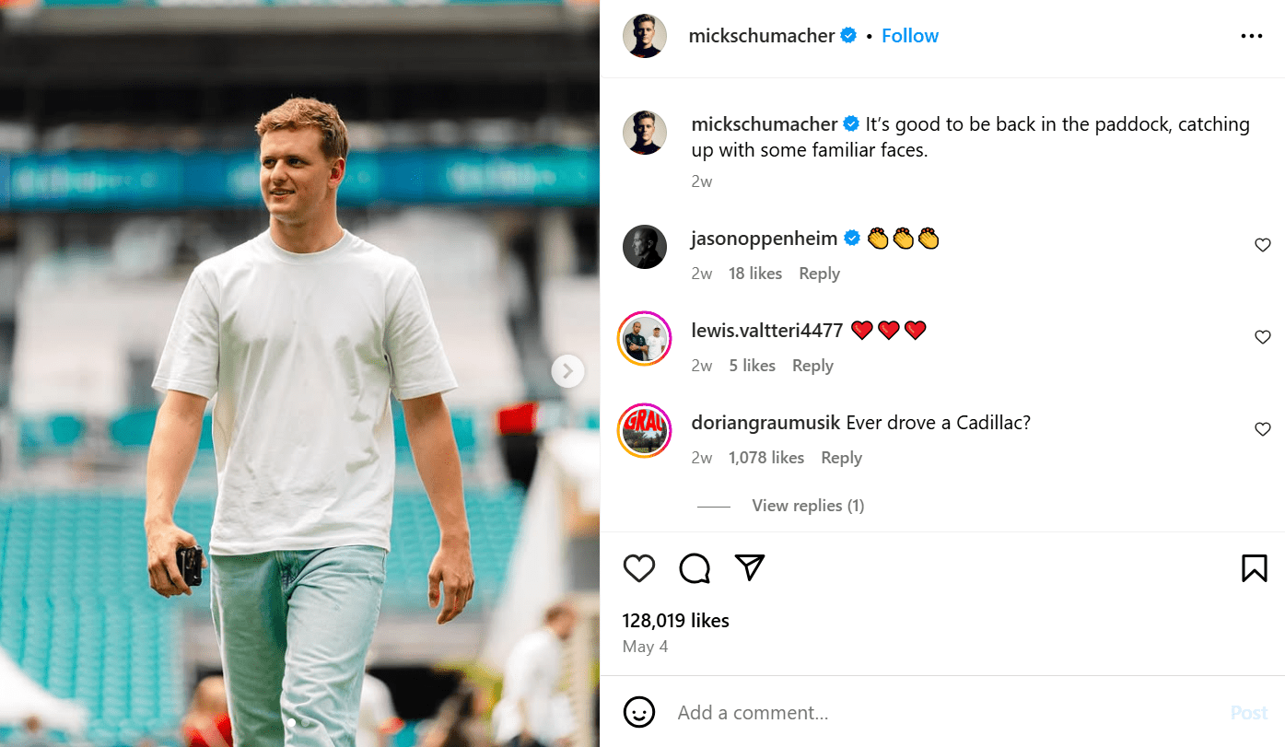The width and height of the screenshot is (1285, 747).
Task: Open the emoji picker in the comment bar
Action: [640, 712]
